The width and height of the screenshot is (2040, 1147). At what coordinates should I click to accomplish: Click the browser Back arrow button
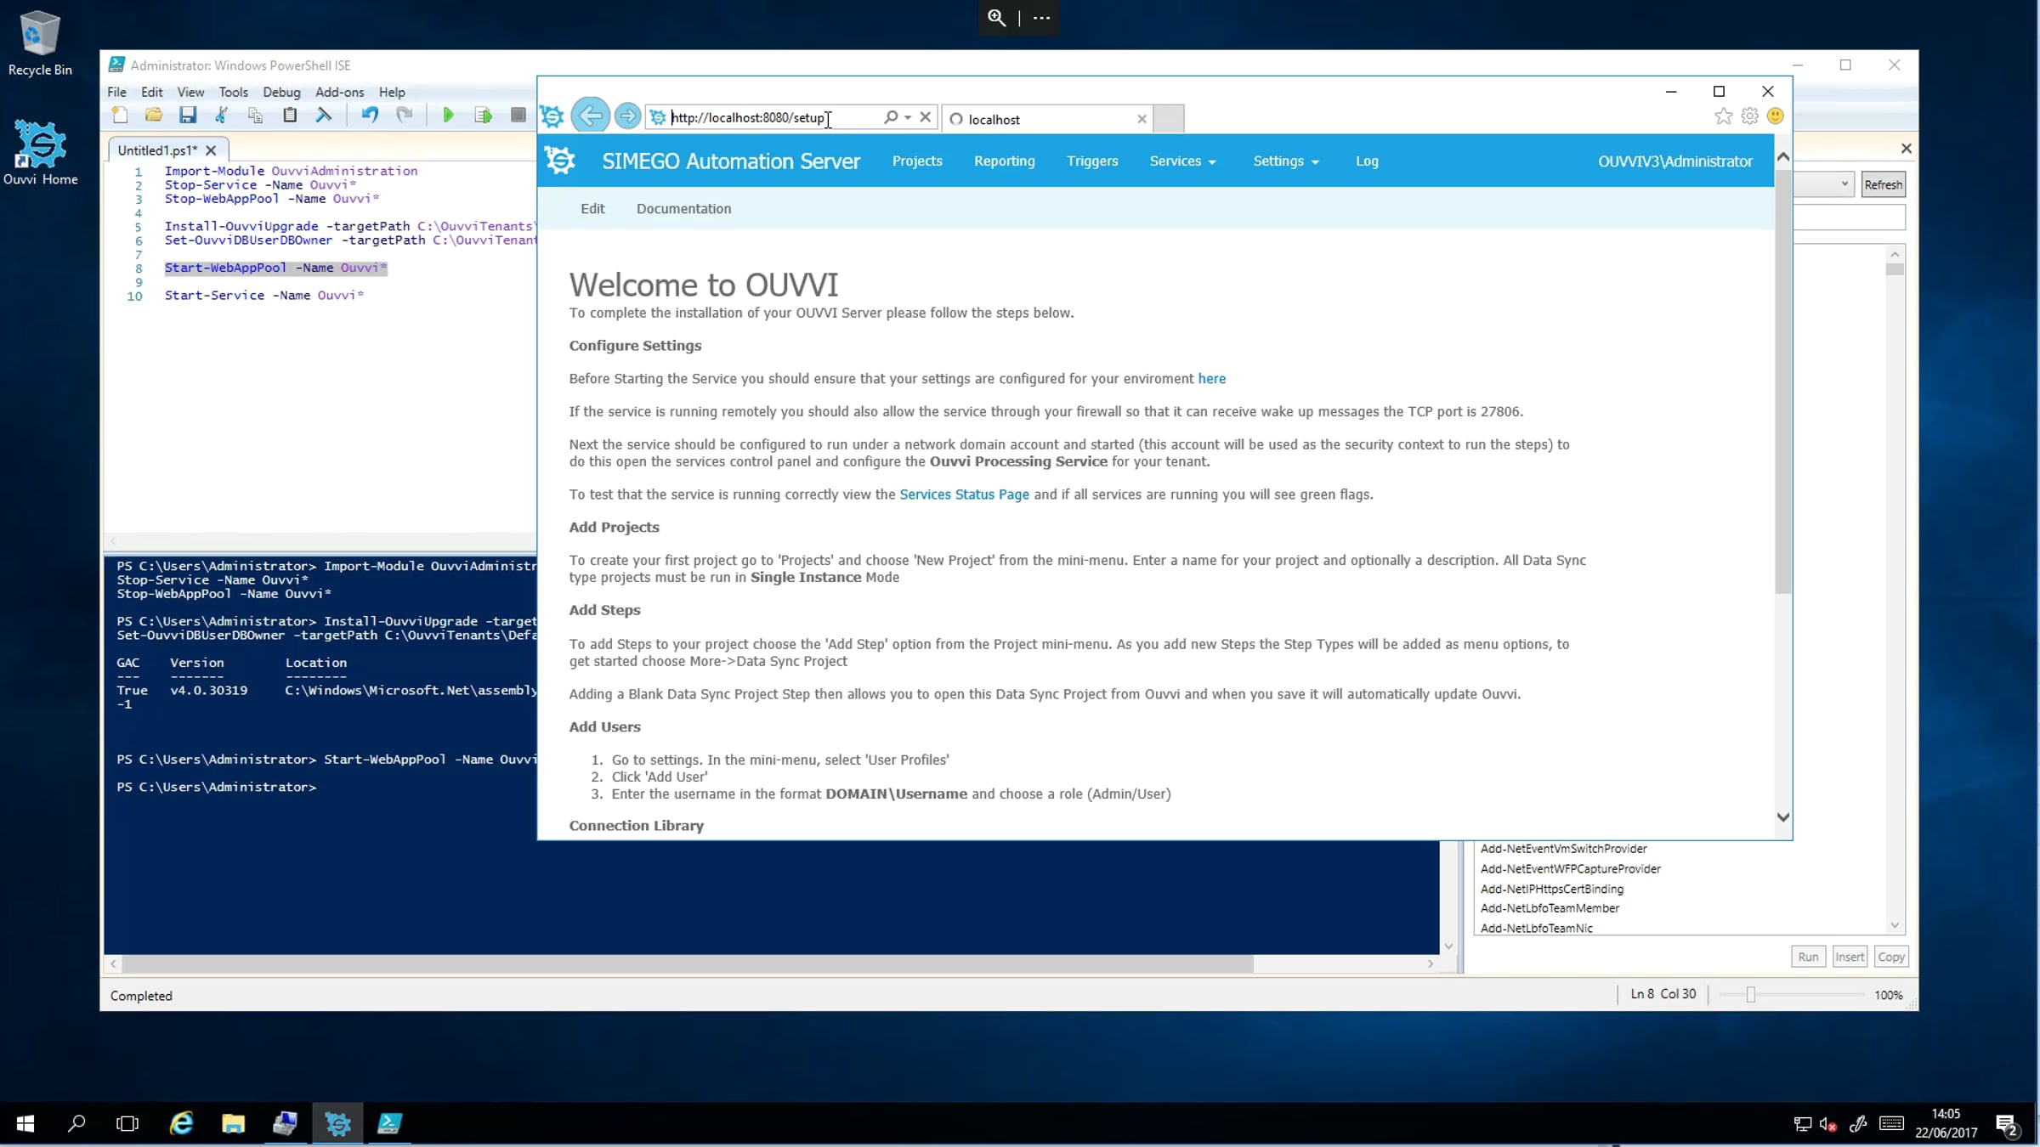[590, 116]
